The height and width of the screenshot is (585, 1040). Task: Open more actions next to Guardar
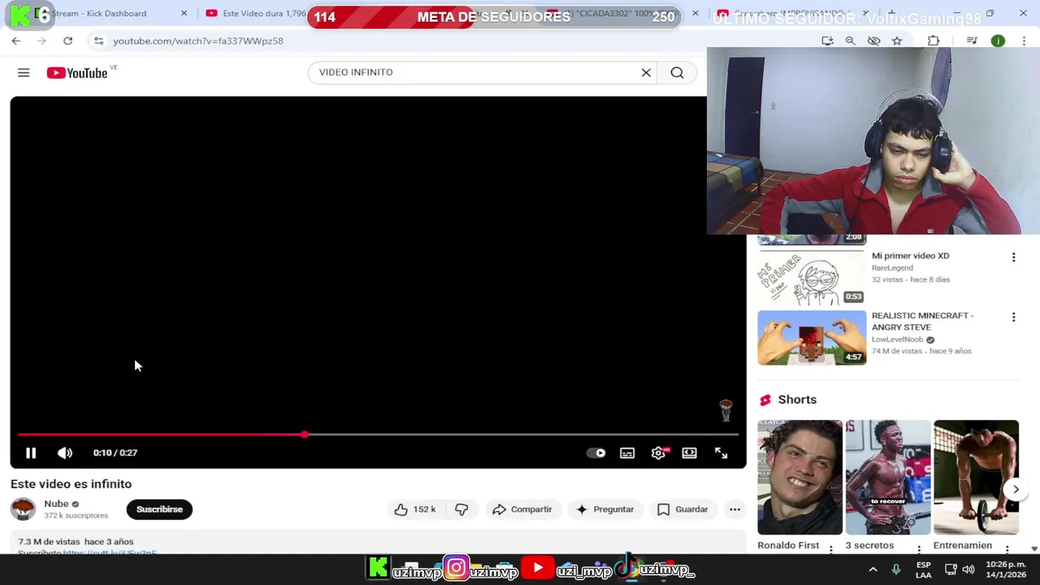tap(734, 509)
